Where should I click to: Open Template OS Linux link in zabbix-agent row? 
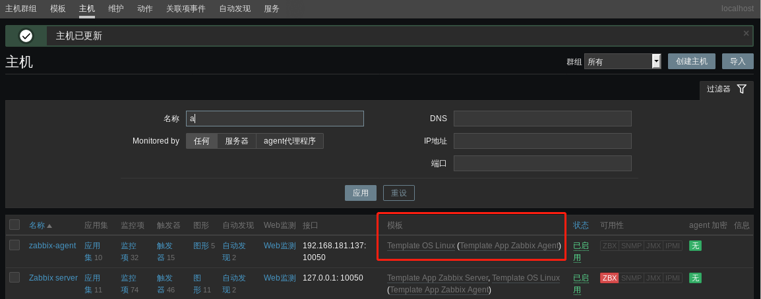[421, 246]
